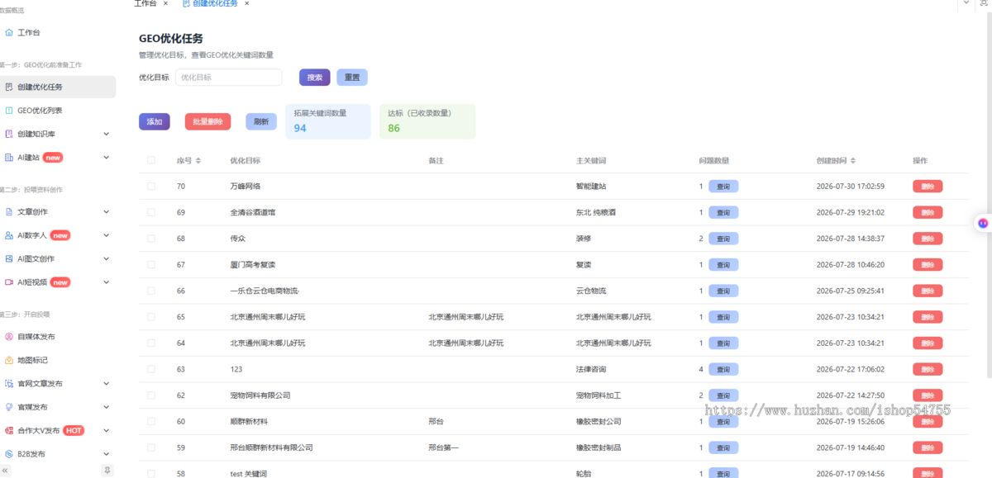Click the AI数字人 person icon

(8, 235)
